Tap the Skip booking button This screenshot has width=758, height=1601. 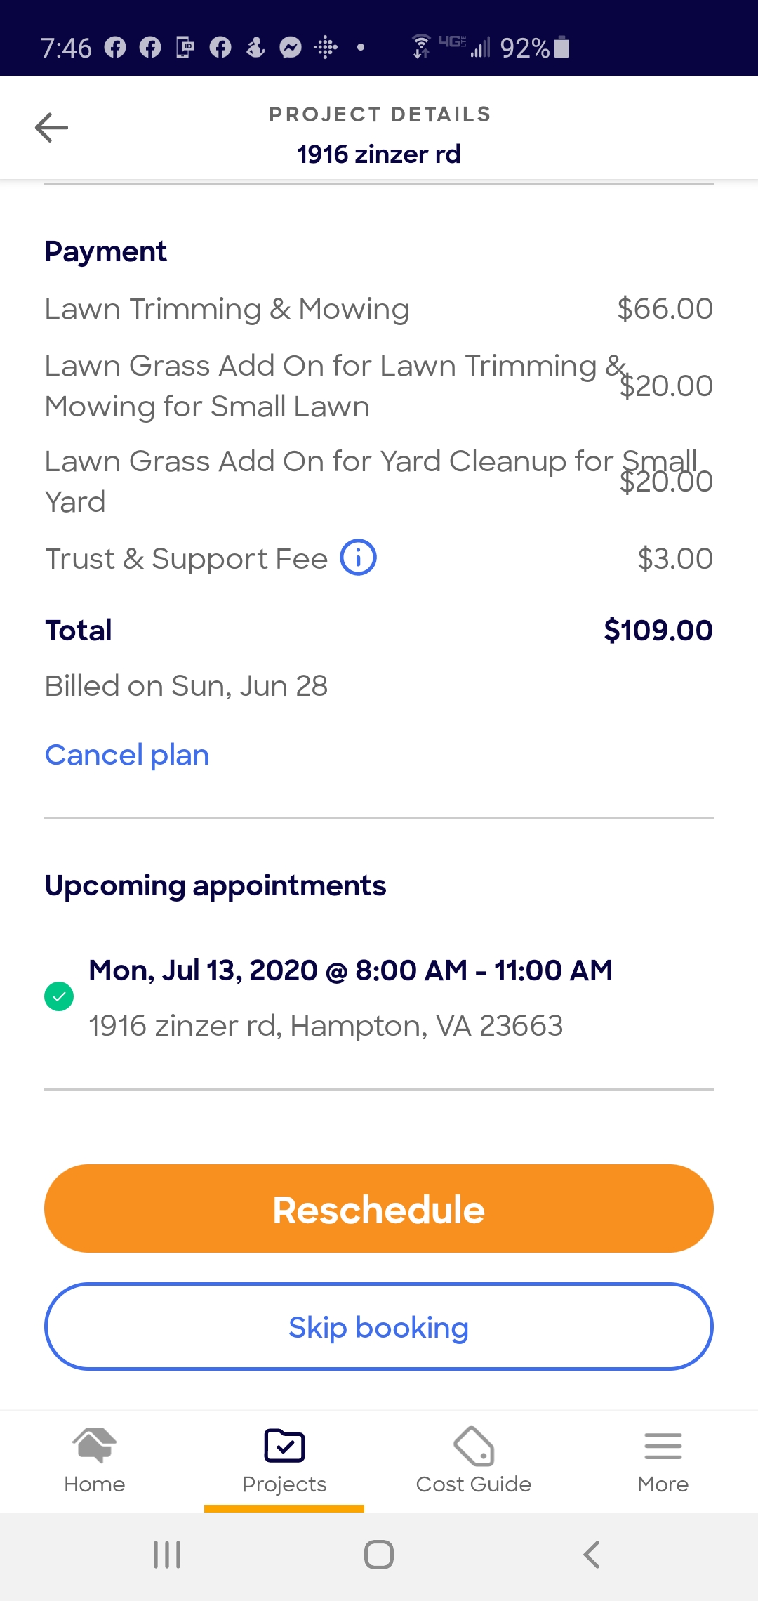click(x=379, y=1326)
